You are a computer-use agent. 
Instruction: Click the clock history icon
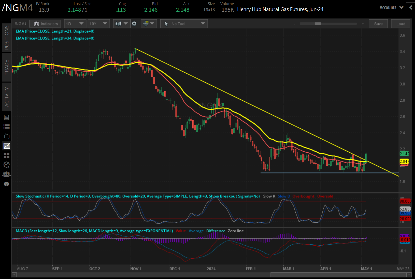[x=7, y=165]
